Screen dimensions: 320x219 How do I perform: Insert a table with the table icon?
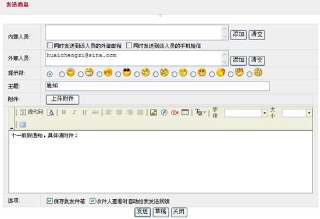[185, 112]
